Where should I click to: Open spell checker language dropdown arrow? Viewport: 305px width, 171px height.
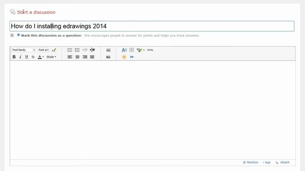[x=144, y=50]
